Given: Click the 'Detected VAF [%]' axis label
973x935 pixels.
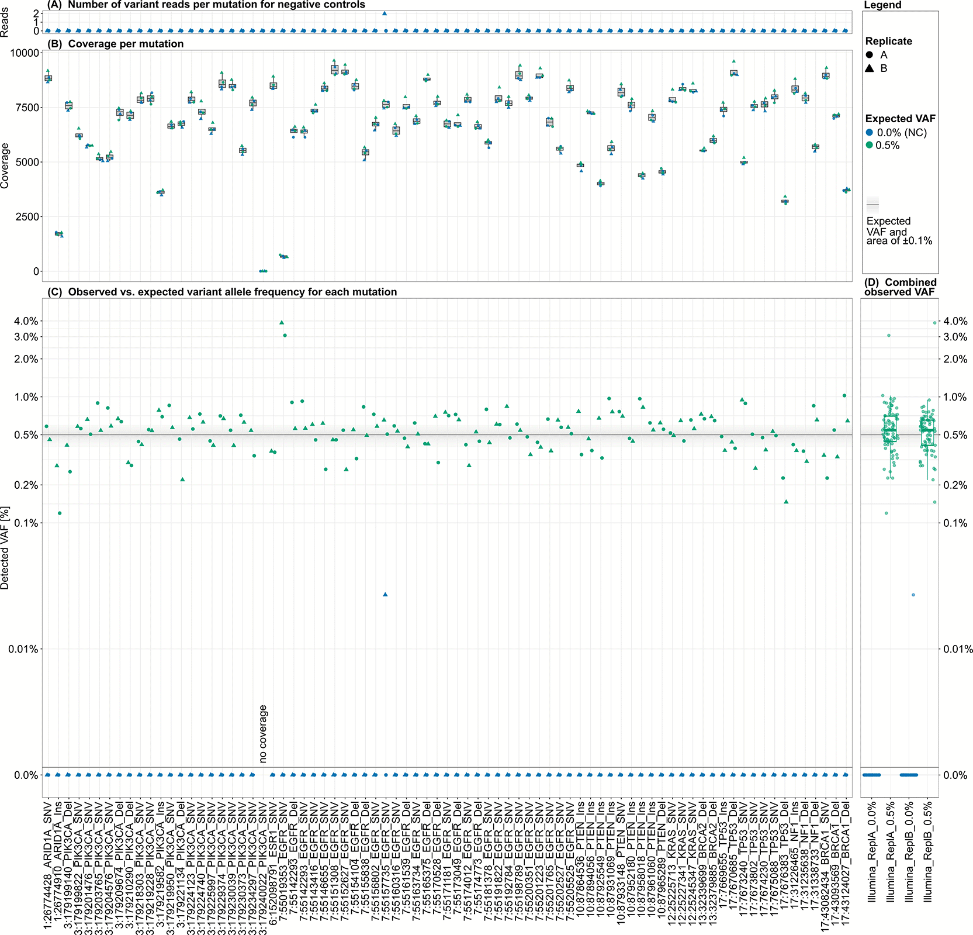Looking at the screenshot, I should click(5, 548).
